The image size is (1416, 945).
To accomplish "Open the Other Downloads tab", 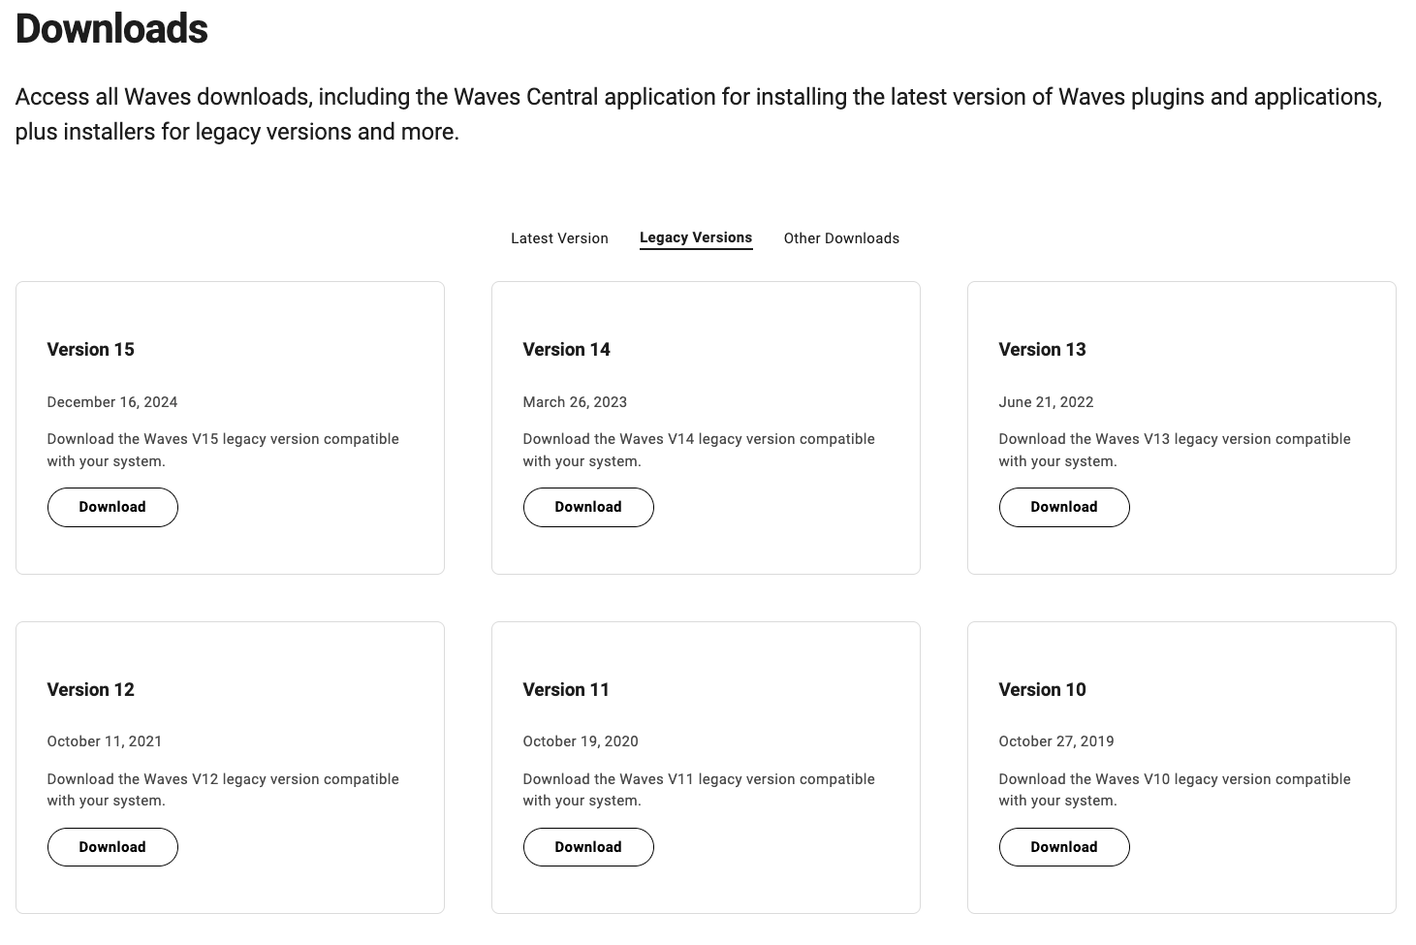I will pyautogui.click(x=841, y=238).
